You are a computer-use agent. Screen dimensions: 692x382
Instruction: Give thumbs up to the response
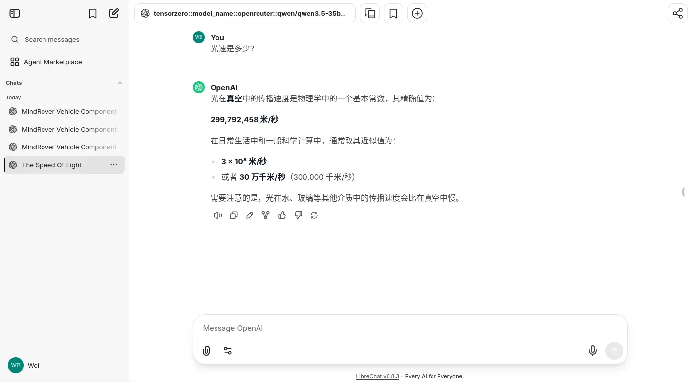[282, 215]
